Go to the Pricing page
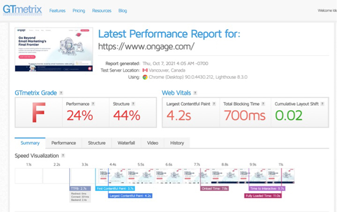The width and height of the screenshot is (337, 212). [79, 10]
